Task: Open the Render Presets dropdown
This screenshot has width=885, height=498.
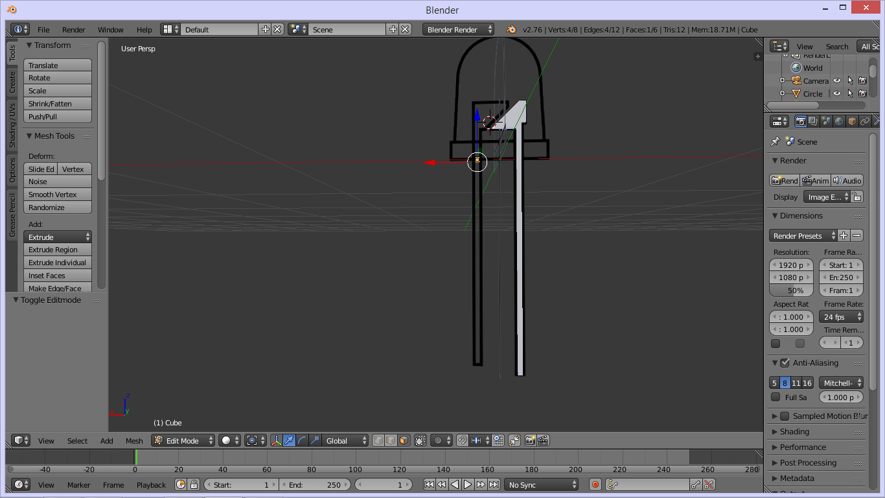Action: [x=803, y=235]
